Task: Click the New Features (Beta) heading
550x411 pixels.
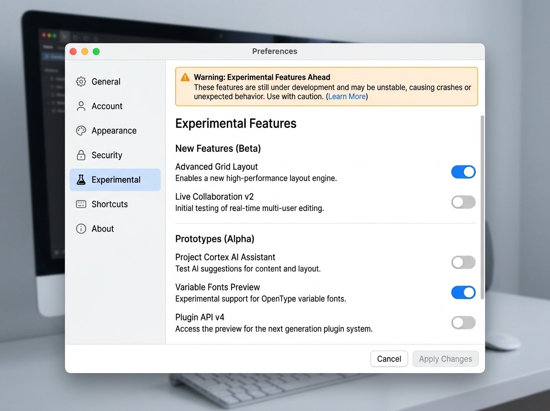Action: [x=218, y=149]
